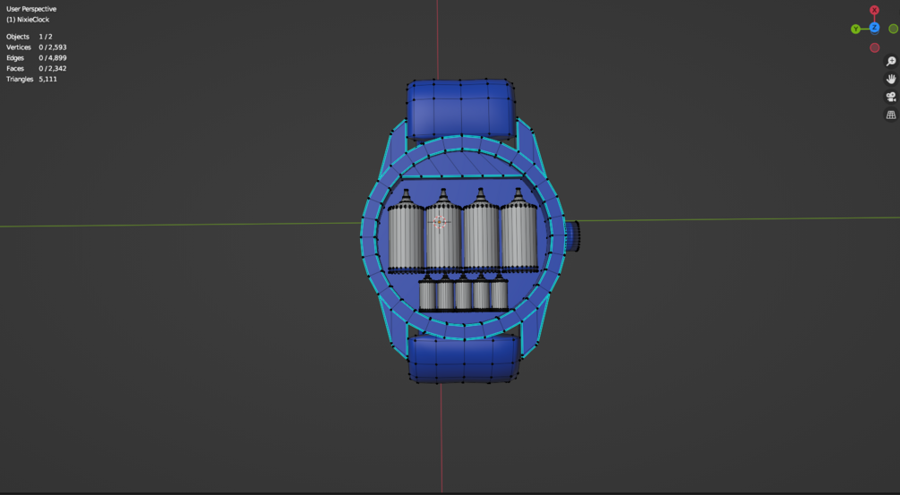Click the unlabeled green negative-Y gizmo circle
The width and height of the screenshot is (900, 495).
(893, 29)
